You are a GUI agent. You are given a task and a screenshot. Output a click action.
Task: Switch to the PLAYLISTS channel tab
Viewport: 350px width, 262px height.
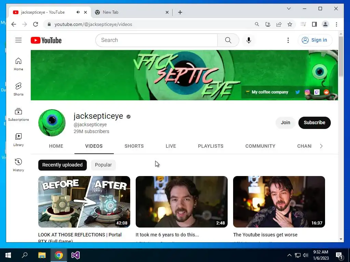[x=211, y=146]
